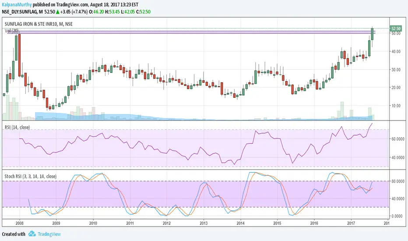
Task: Click the Created with footer text
Action: (x=14, y=234)
